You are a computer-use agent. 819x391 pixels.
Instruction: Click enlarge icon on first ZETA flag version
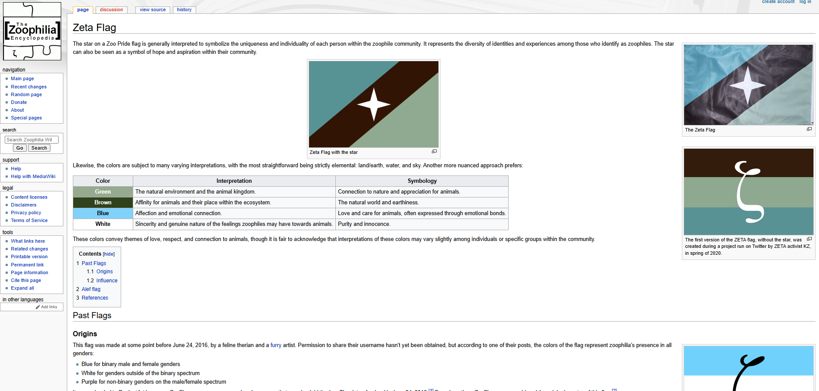click(x=809, y=239)
